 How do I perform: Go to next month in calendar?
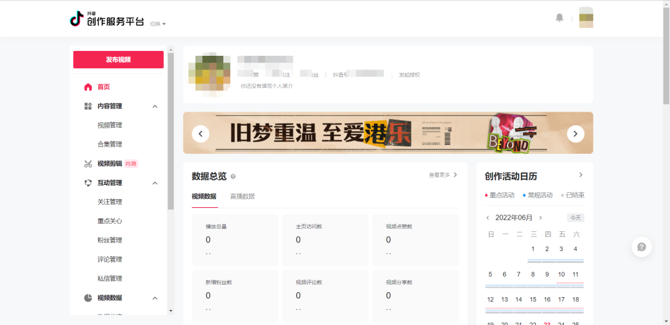(x=540, y=218)
